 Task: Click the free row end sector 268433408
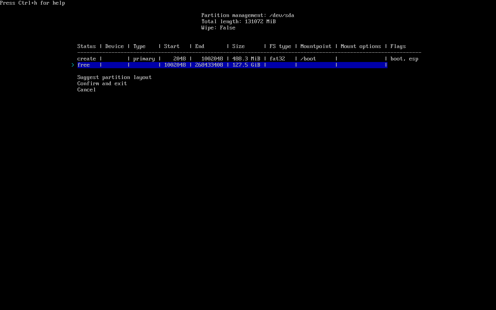tap(209, 65)
